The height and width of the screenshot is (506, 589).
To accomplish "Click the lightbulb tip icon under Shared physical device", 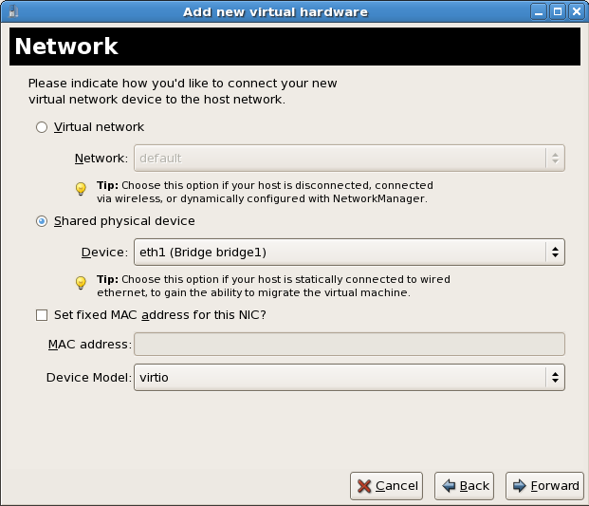I will click(82, 283).
